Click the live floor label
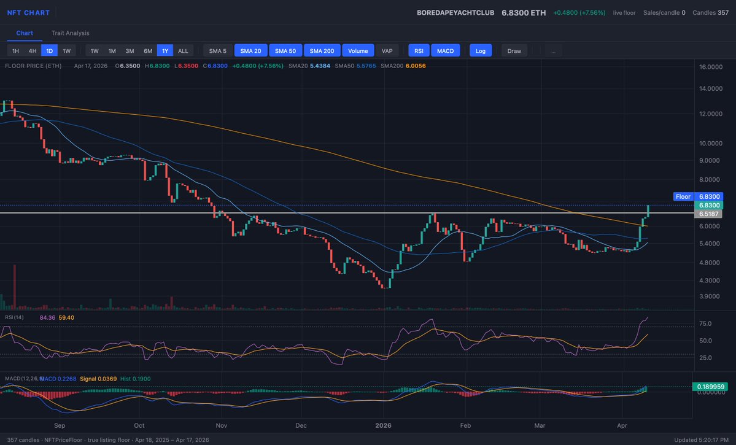736x445 pixels. click(x=624, y=13)
